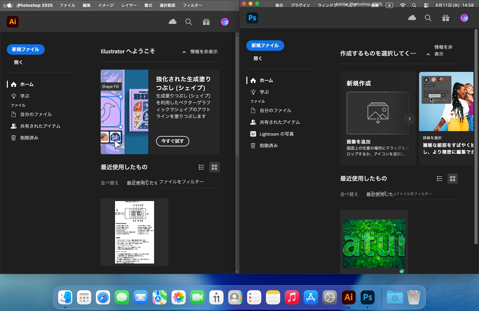Open the account avatar in Illustrator window
The height and width of the screenshot is (311, 479).
click(225, 22)
